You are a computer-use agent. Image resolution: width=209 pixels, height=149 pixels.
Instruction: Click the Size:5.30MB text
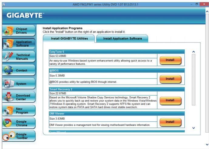pyautogui.click(x=57, y=76)
